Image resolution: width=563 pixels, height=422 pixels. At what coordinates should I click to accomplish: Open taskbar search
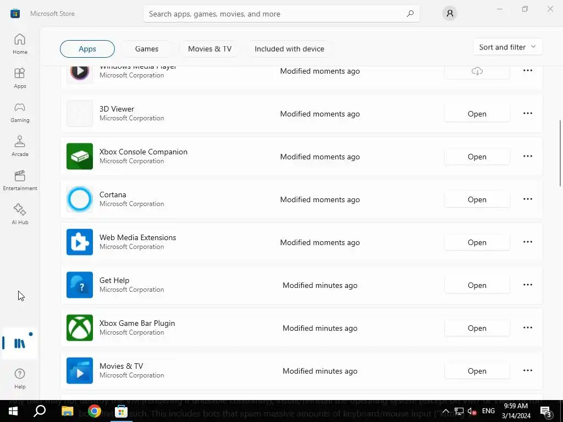40,411
